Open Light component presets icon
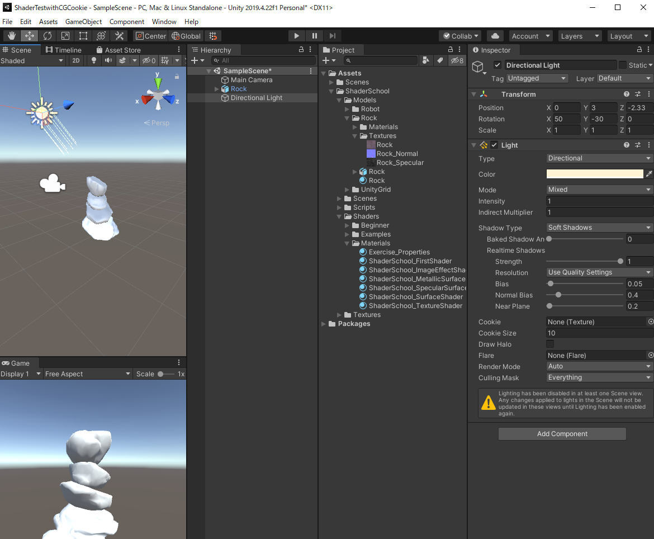This screenshot has height=539, width=654. [638, 145]
